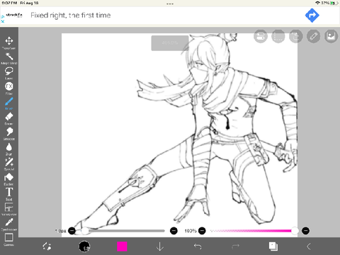Select the Eyedropper tool

(9, 225)
